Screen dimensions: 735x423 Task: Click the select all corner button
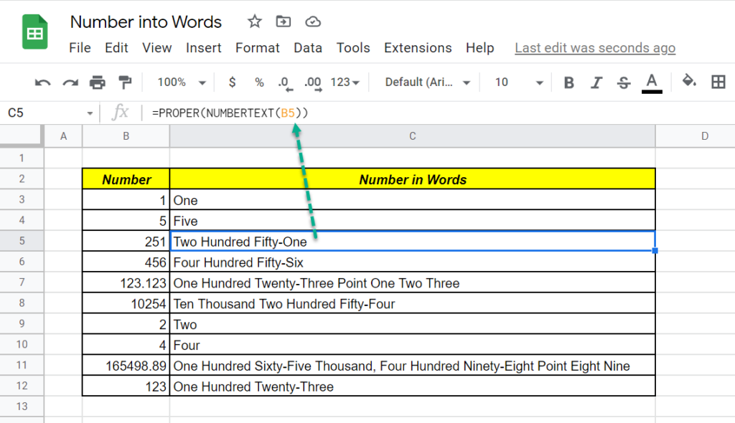[22, 136]
